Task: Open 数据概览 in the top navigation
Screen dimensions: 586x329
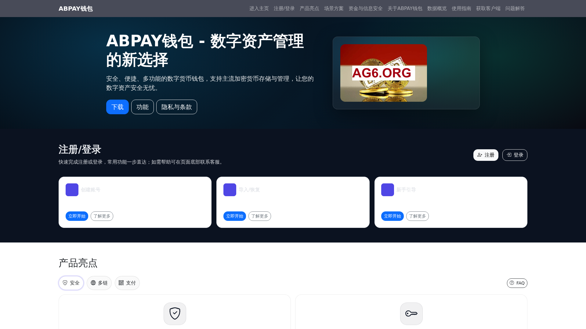Action: coord(437,9)
